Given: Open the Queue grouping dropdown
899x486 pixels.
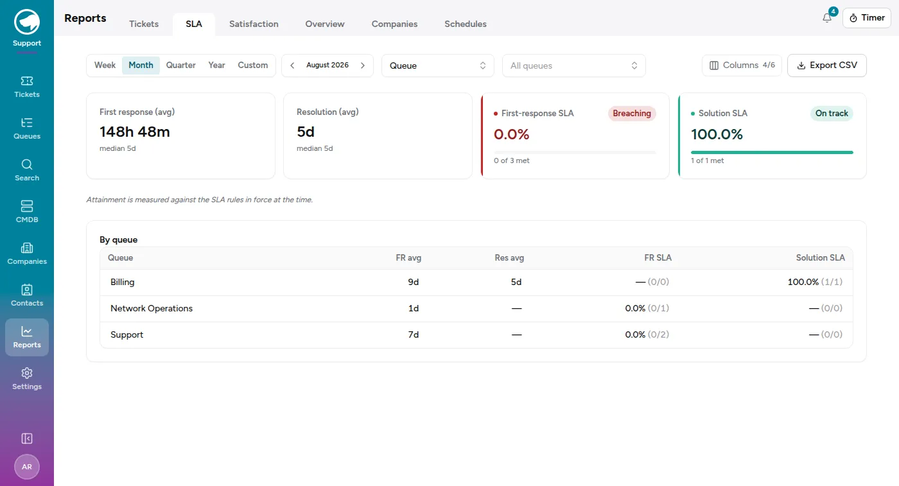Looking at the screenshot, I should pos(438,65).
